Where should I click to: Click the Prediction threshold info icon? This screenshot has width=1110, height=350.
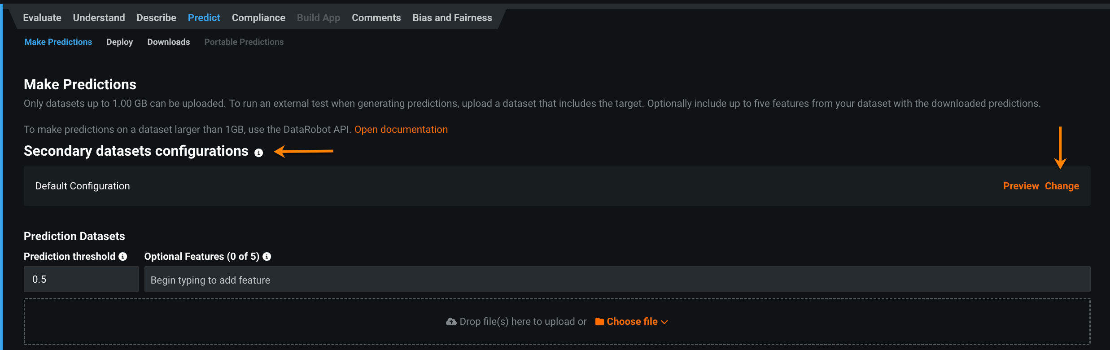123,257
